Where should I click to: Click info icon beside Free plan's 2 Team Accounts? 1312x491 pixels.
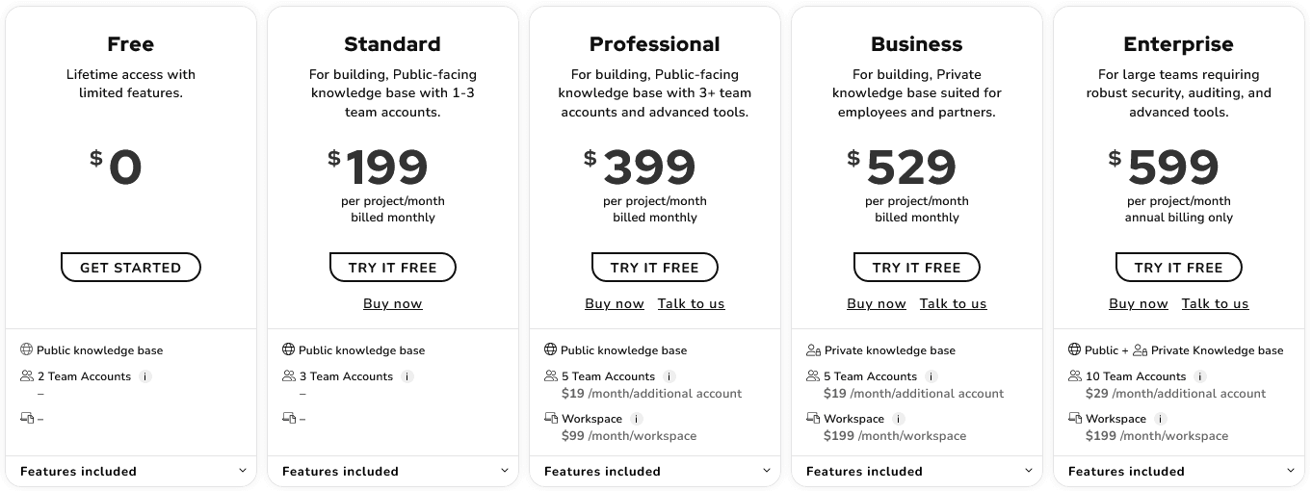coord(145,376)
